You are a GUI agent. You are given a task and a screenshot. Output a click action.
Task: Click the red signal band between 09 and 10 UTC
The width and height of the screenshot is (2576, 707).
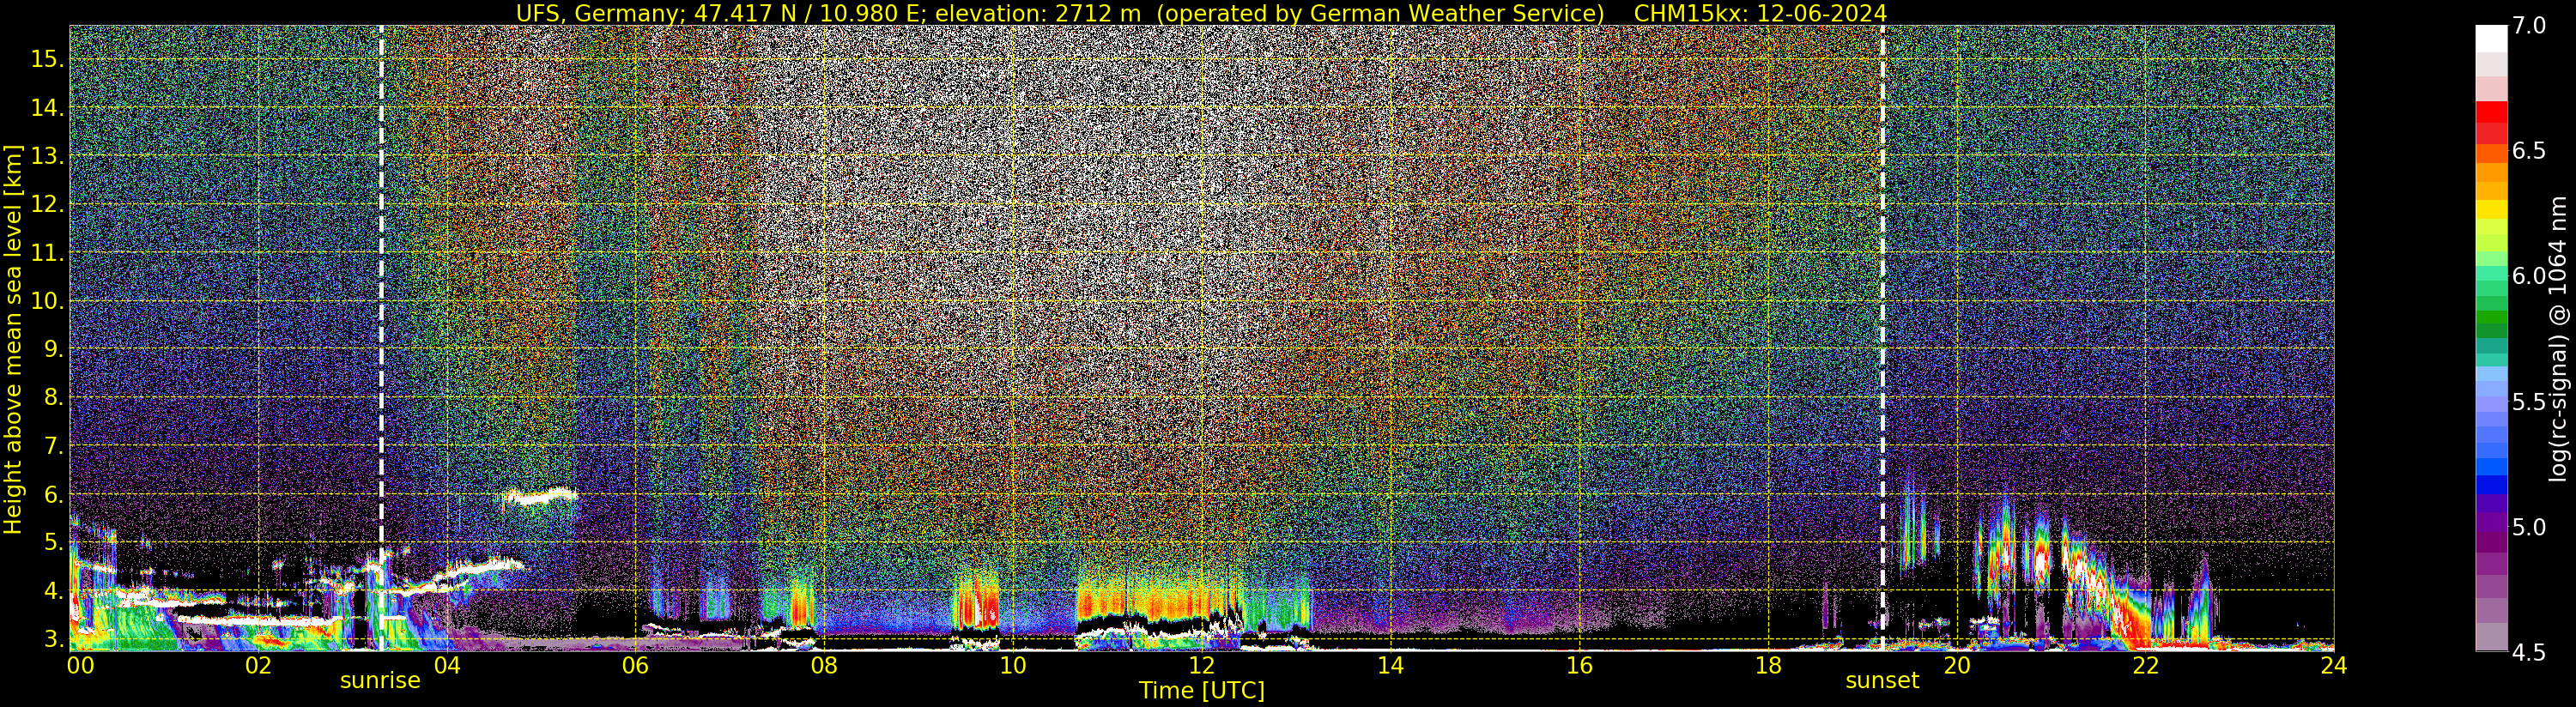(975, 603)
